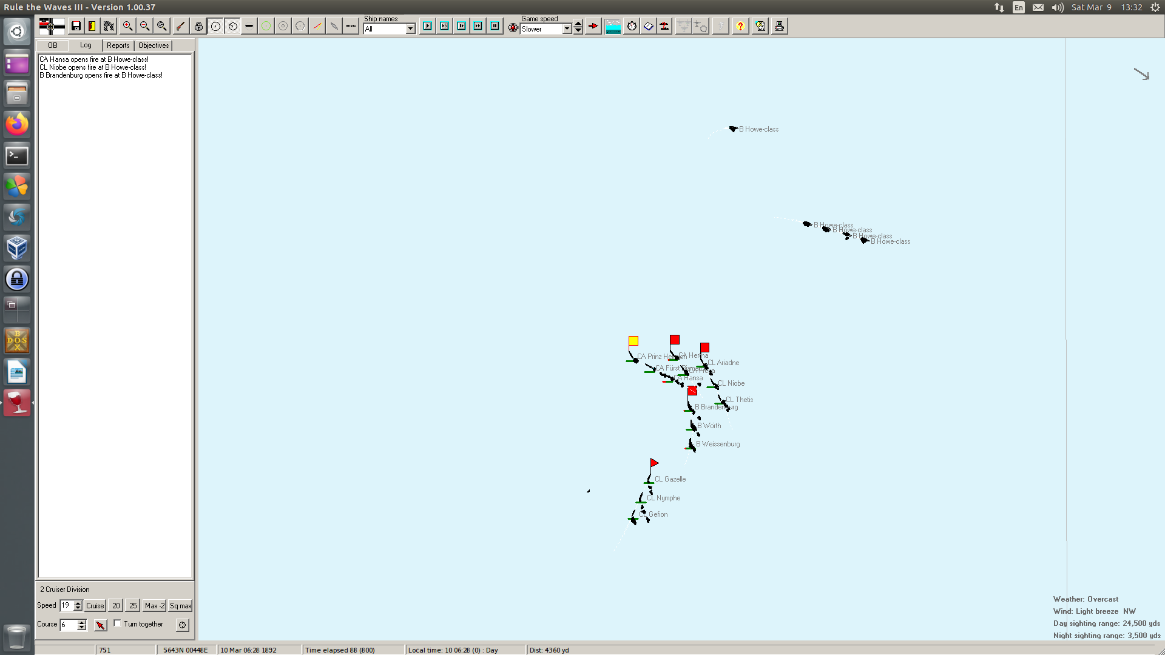Decrease Speed value with down spinner

coord(78,608)
